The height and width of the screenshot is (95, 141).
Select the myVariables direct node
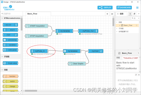[64, 31]
